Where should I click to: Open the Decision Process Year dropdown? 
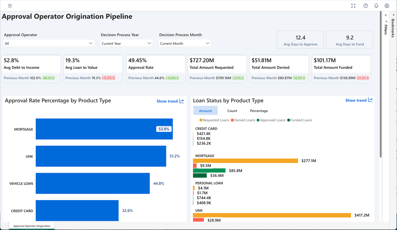[x=126, y=43]
